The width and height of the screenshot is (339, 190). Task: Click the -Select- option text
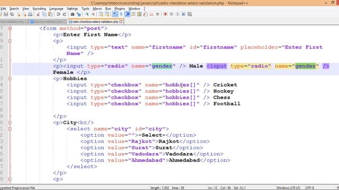pos(152,135)
